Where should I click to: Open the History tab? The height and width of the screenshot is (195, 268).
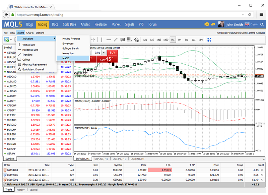tap(21, 190)
